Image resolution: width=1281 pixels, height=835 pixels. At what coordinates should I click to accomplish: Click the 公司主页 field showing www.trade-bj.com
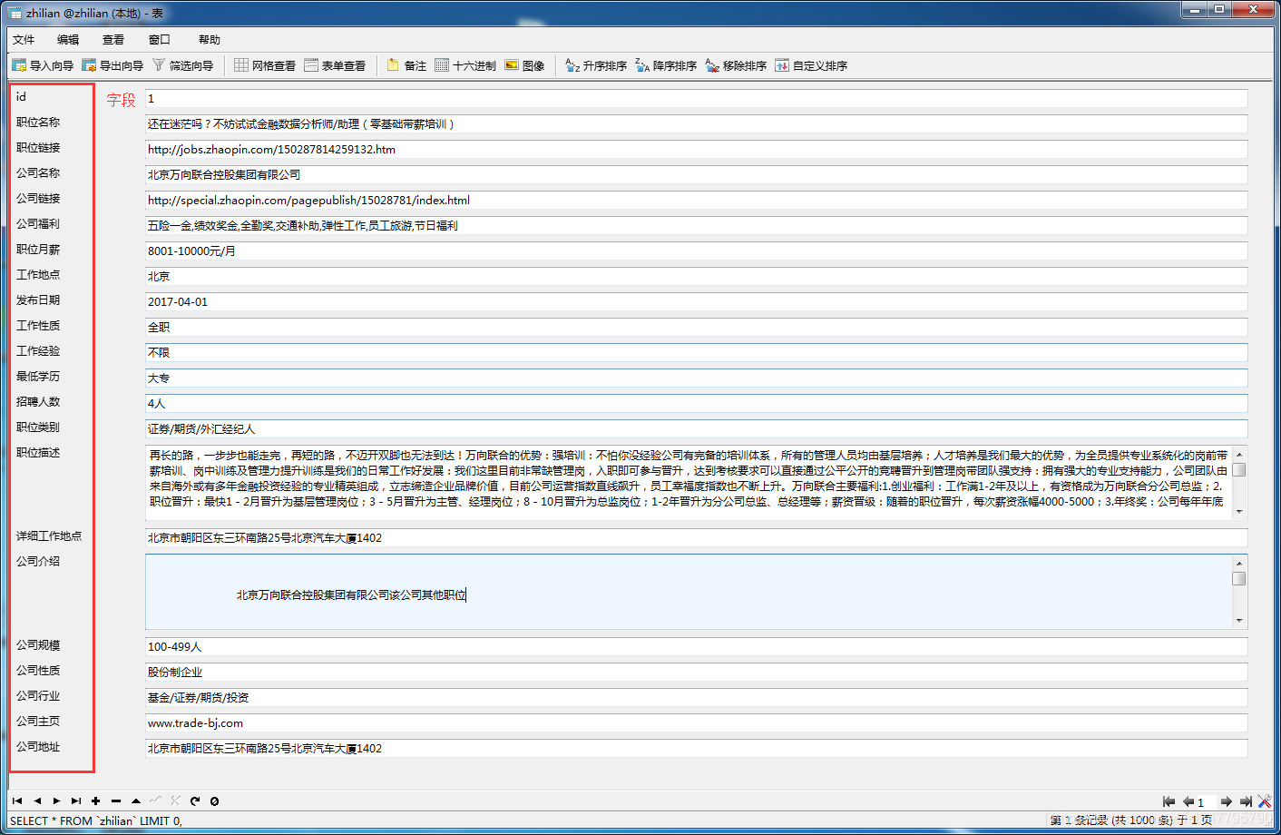coord(696,722)
